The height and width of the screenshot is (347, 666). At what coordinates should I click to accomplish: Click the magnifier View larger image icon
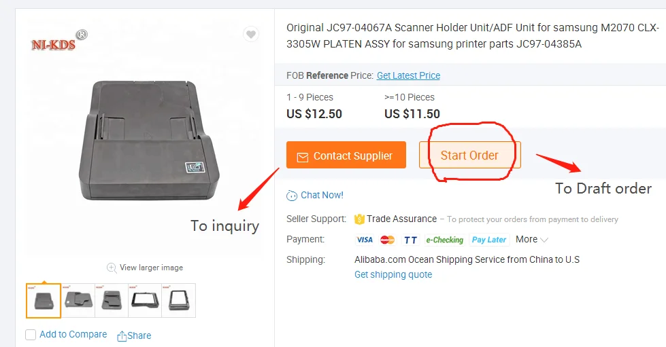pos(111,268)
